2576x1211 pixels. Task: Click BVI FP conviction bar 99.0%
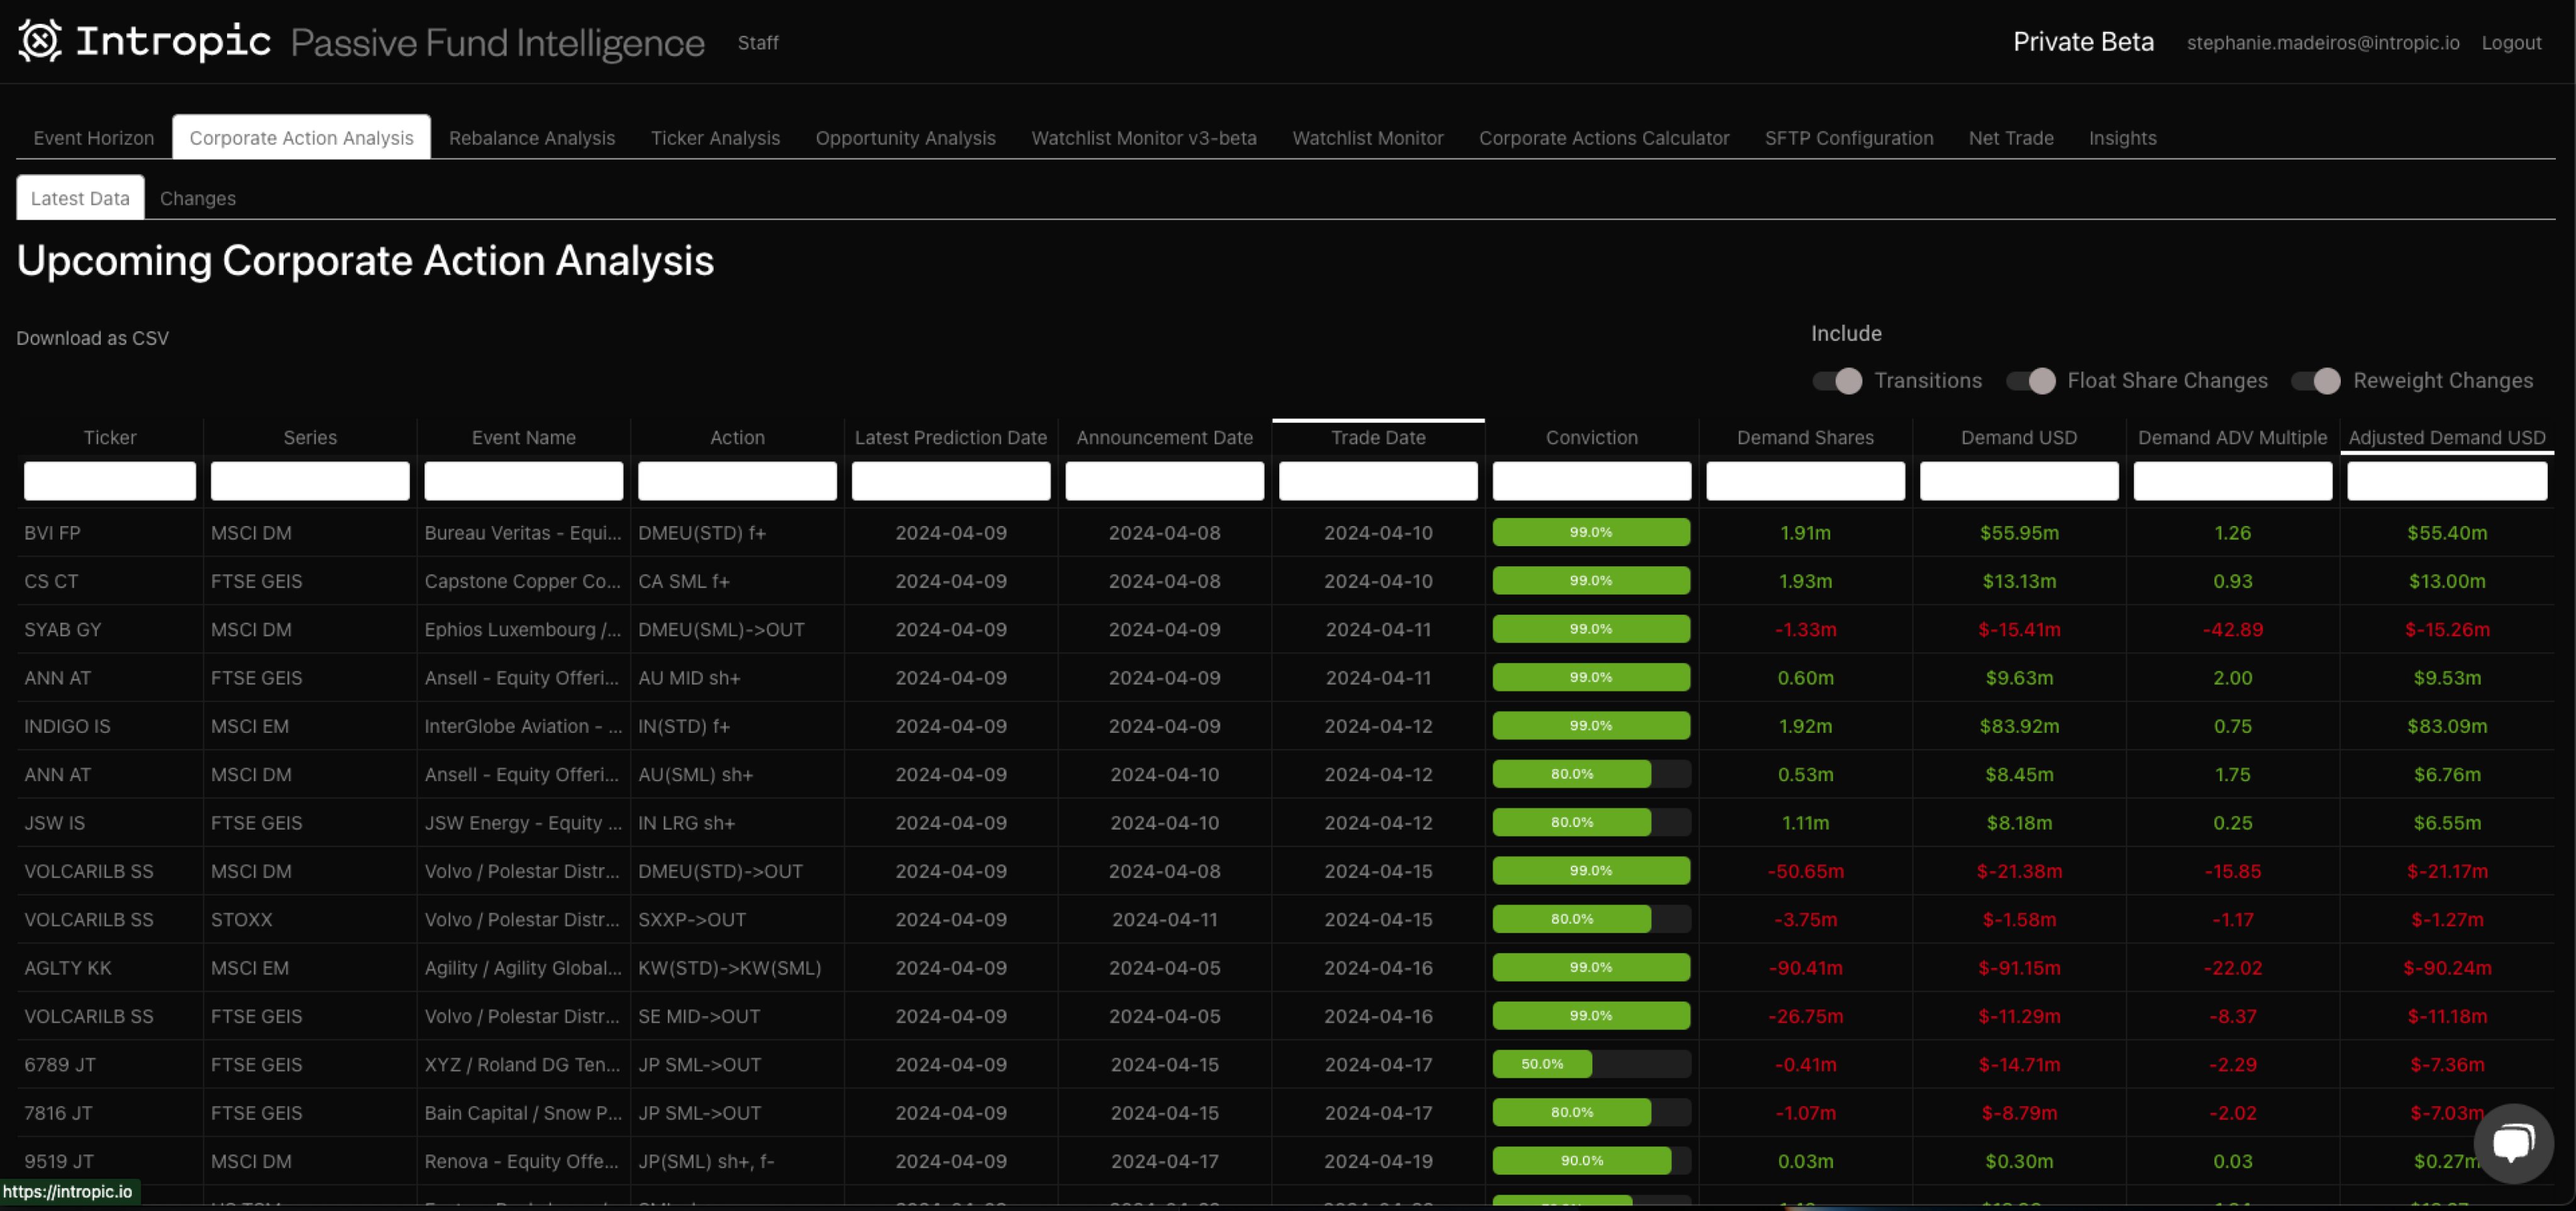pyautogui.click(x=1590, y=532)
